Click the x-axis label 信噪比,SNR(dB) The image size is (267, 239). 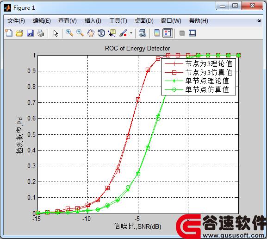[x=137, y=226]
